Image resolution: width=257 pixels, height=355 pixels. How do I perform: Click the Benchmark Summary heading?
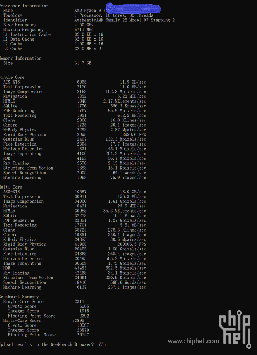click(19, 297)
